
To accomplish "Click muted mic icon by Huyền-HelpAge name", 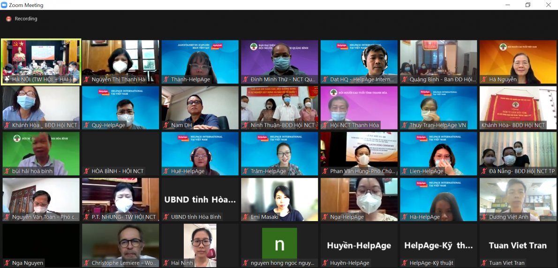I will pyautogui.click(x=325, y=263).
